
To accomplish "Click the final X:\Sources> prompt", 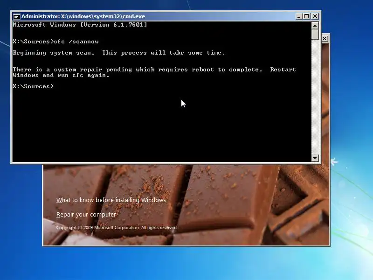I will click(33, 86).
